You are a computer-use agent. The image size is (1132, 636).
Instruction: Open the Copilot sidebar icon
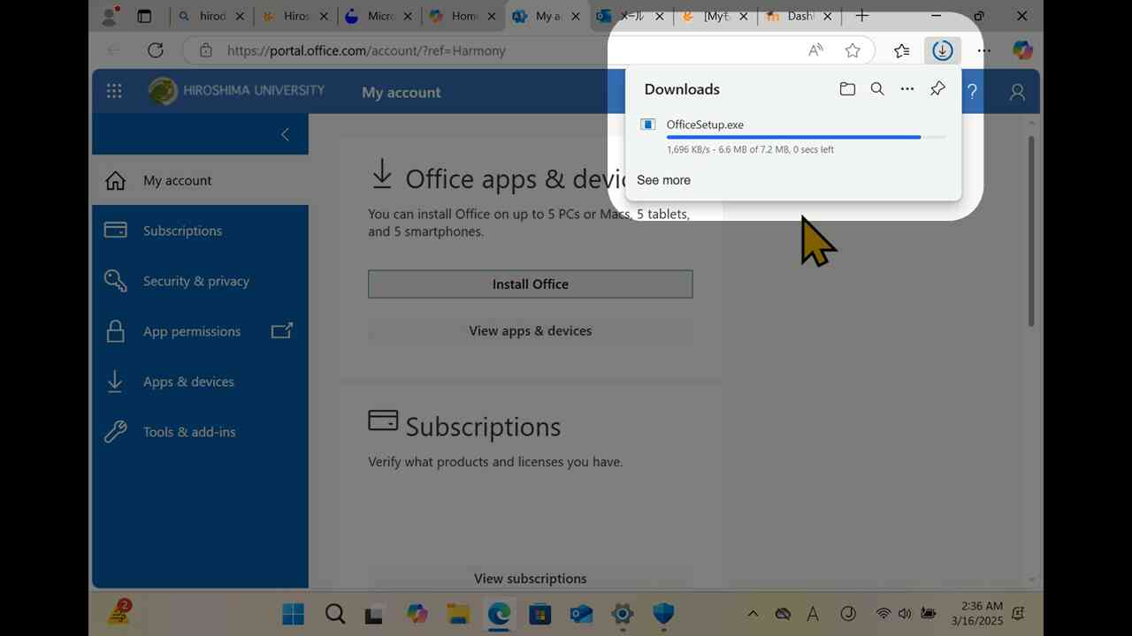coord(1022,50)
